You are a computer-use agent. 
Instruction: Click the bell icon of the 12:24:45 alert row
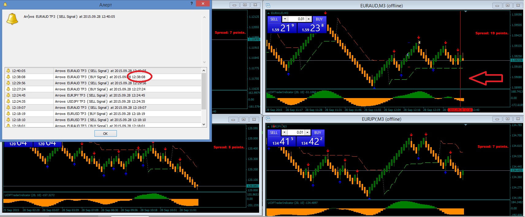[x=8, y=95]
